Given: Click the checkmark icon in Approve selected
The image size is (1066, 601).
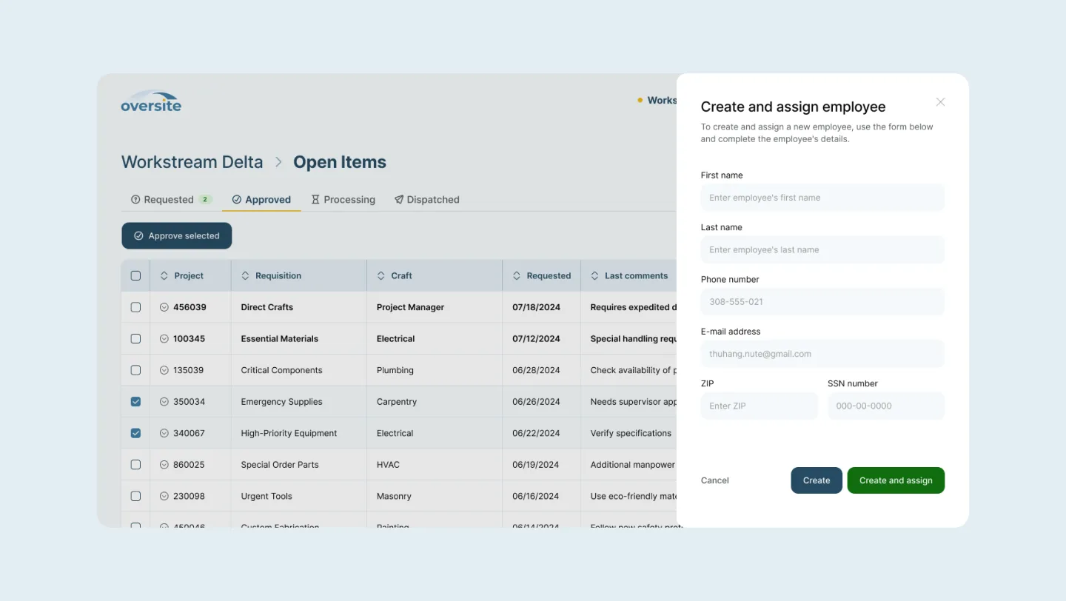Looking at the screenshot, I should click(138, 236).
